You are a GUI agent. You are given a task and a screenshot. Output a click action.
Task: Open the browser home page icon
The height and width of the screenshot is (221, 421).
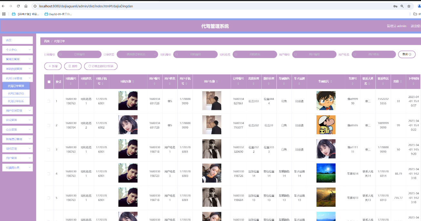pos(26,6)
